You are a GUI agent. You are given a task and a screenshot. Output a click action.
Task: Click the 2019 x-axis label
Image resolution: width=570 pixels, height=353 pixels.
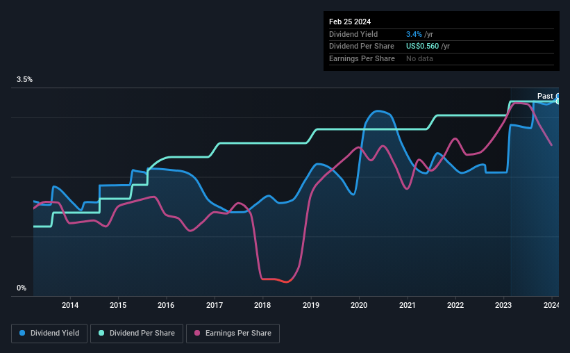[x=311, y=305]
